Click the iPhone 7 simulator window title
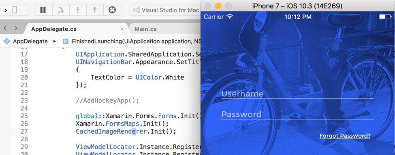Screen dimensions: 395x155 tap(297, 6)
